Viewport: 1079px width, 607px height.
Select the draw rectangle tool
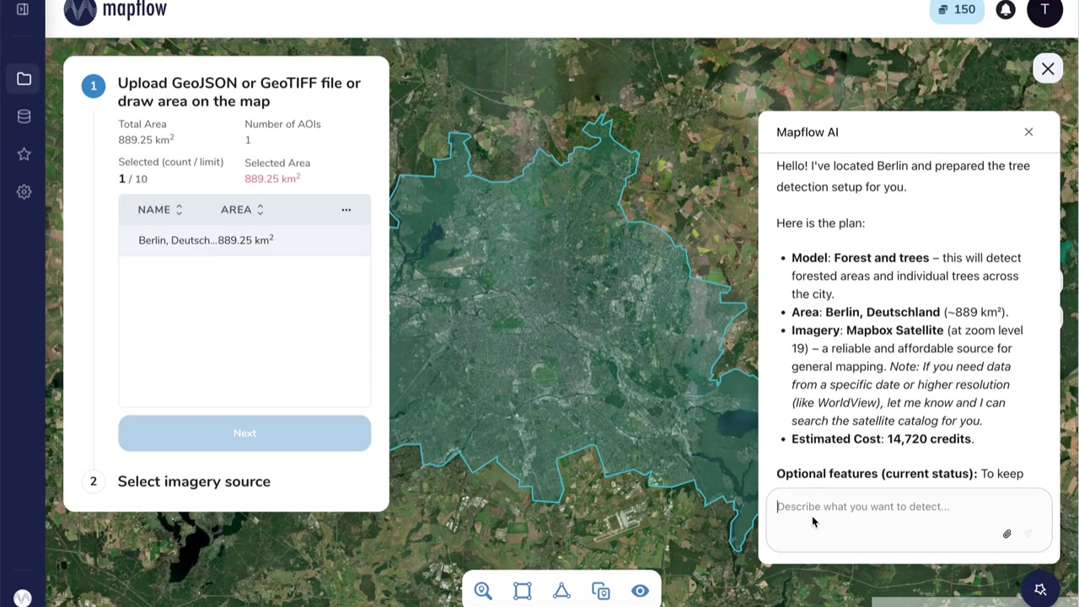523,591
